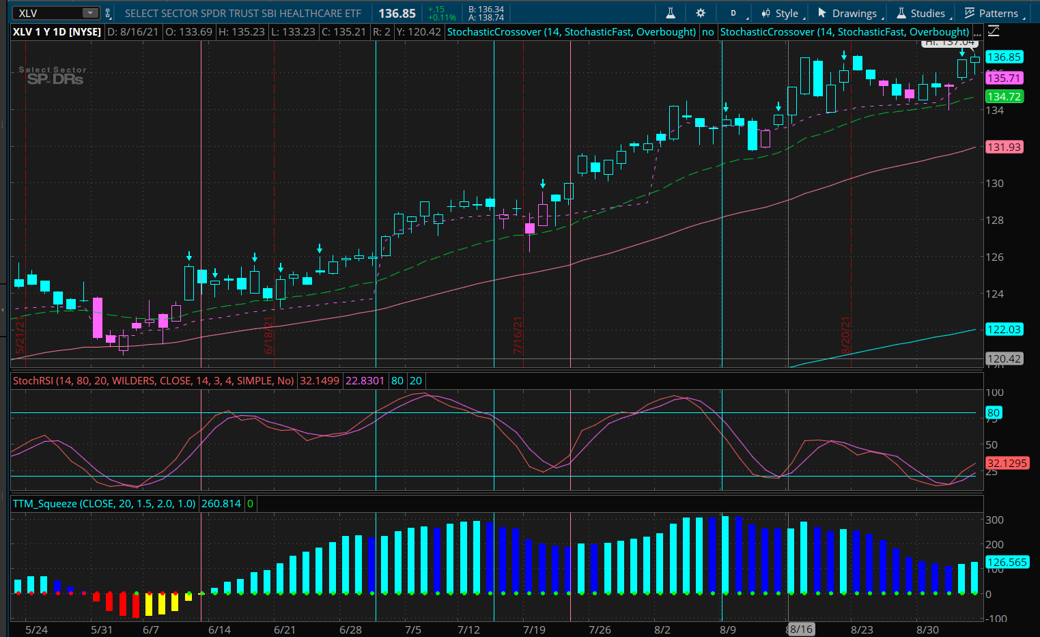
Task: Click the 136.85 price axis bubble
Action: [1004, 57]
